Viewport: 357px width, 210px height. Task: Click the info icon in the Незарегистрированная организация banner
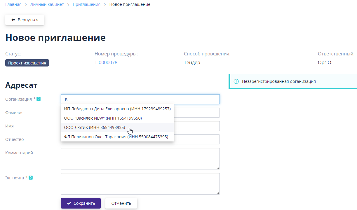(236, 81)
